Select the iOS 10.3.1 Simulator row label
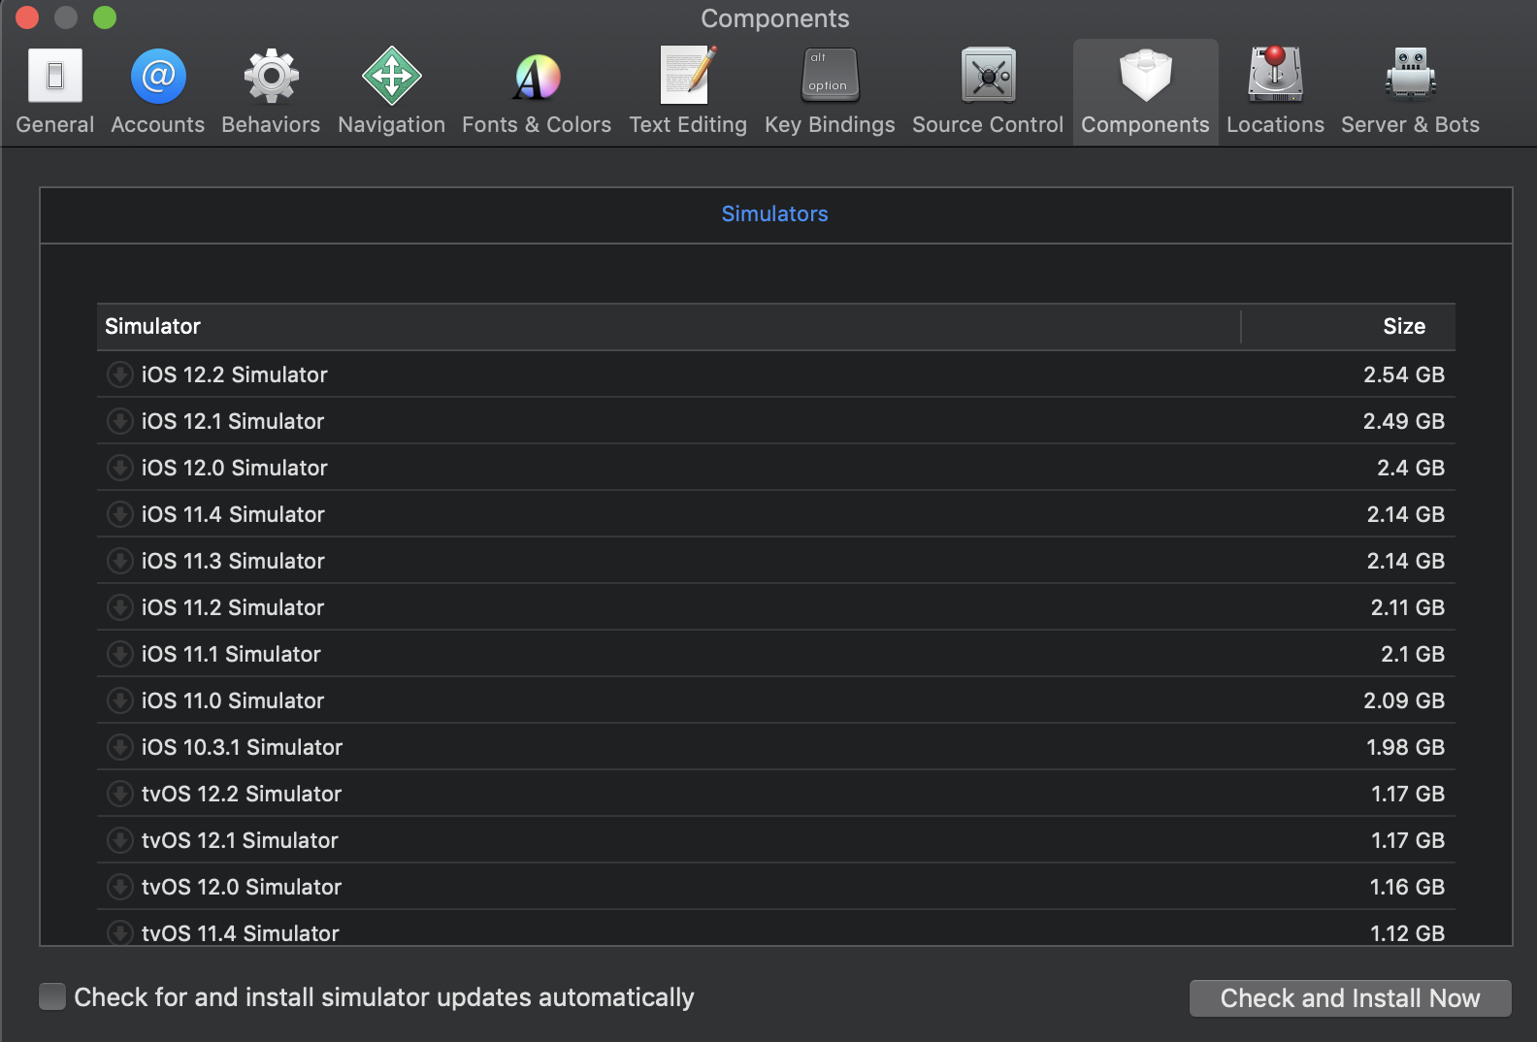 [242, 747]
